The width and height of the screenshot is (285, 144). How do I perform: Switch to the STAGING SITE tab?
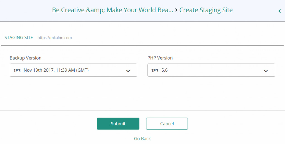pyautogui.click(x=19, y=38)
